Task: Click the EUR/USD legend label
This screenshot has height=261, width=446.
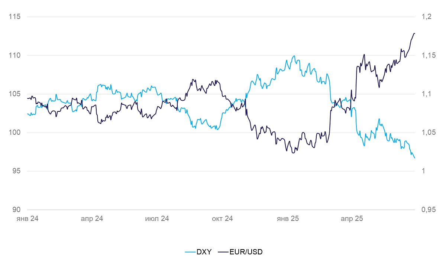Action: tap(246, 252)
